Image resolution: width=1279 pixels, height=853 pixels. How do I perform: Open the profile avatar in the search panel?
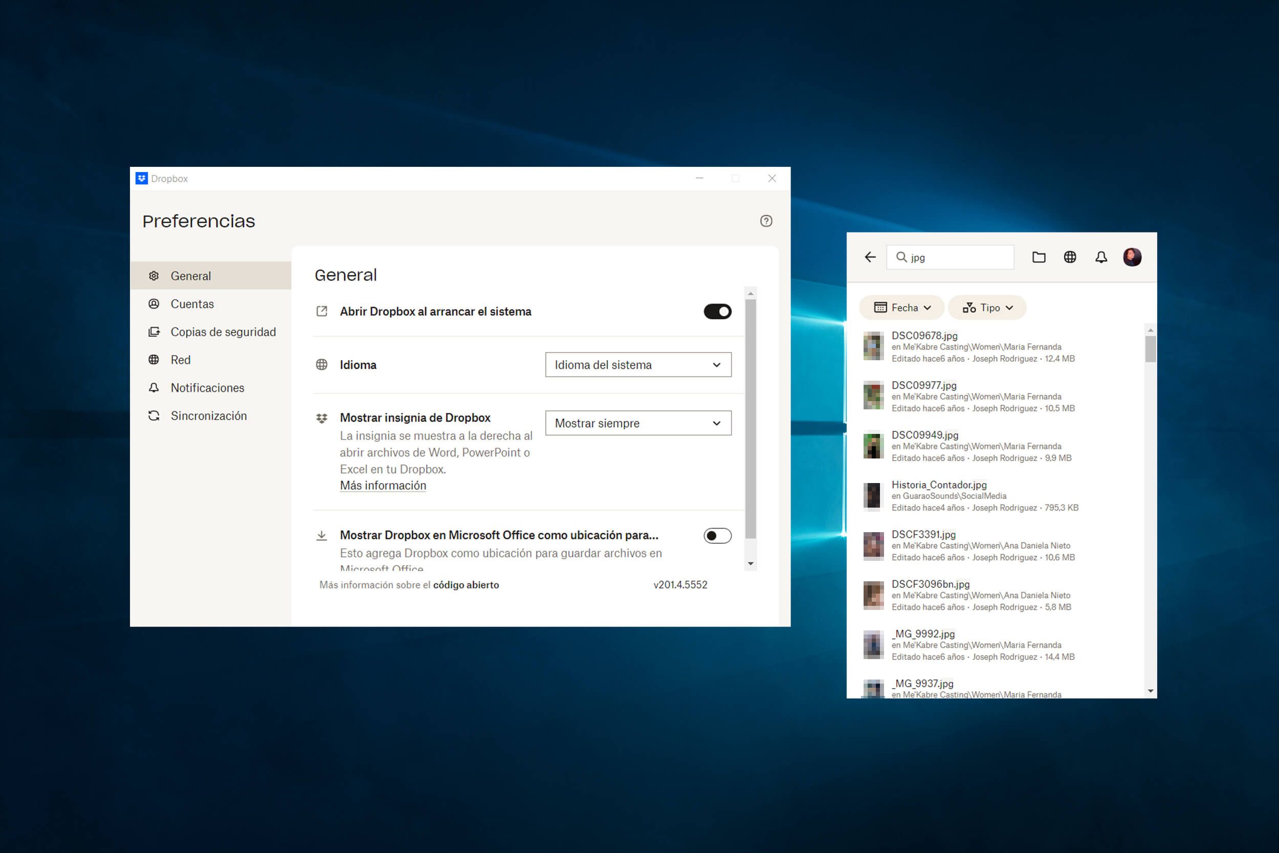coord(1132,257)
